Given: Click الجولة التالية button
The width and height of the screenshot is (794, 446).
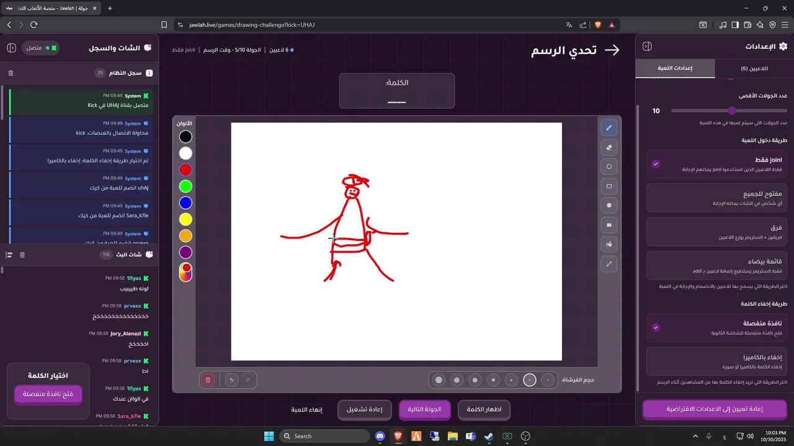Looking at the screenshot, I should [424, 409].
